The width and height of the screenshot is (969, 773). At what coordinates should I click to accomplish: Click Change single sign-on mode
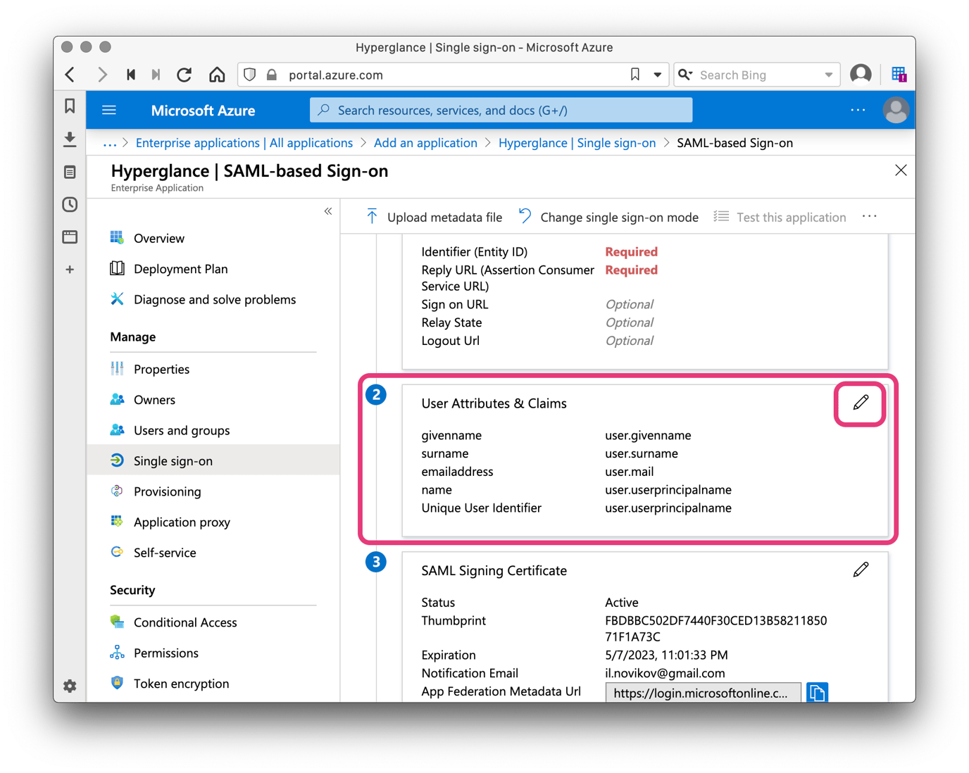[x=619, y=217]
